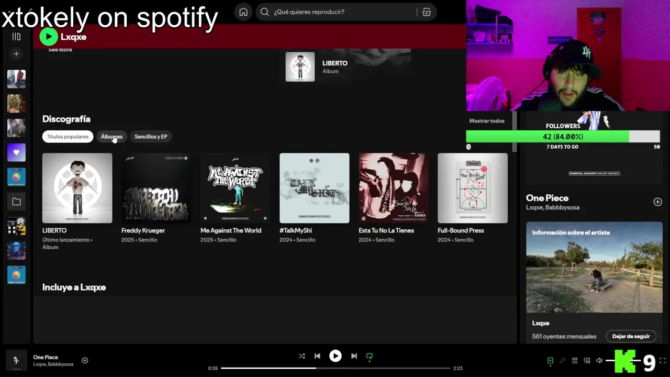Click elapsed time 0:59

213,368
